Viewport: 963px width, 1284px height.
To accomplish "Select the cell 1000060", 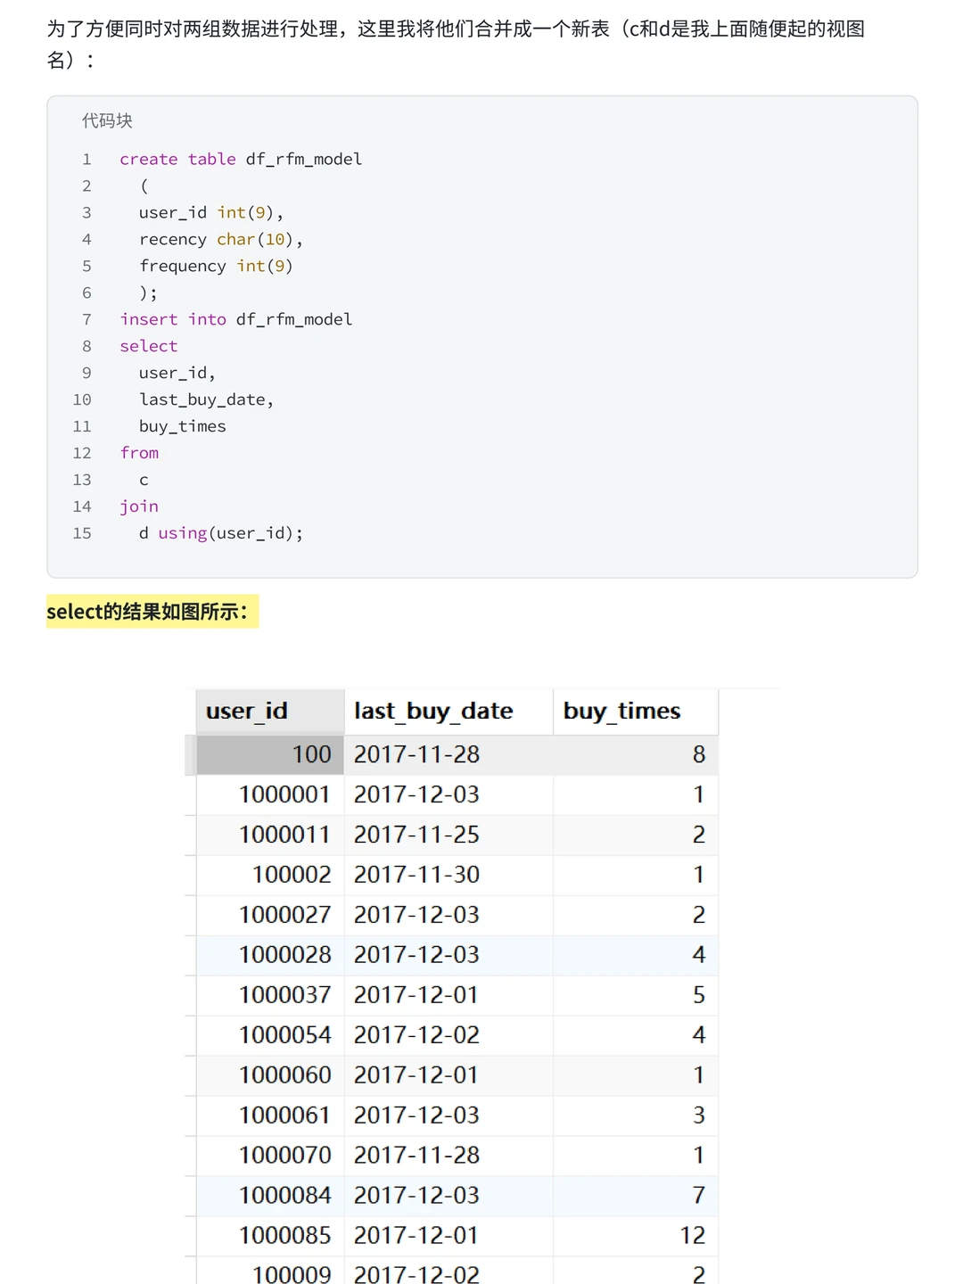I will click(270, 1075).
